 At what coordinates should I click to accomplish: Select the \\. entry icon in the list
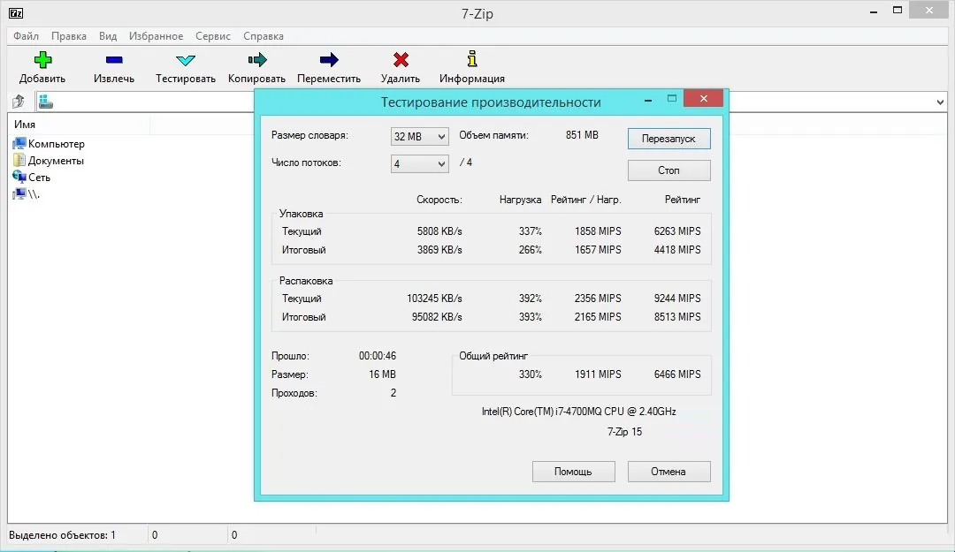click(19, 194)
